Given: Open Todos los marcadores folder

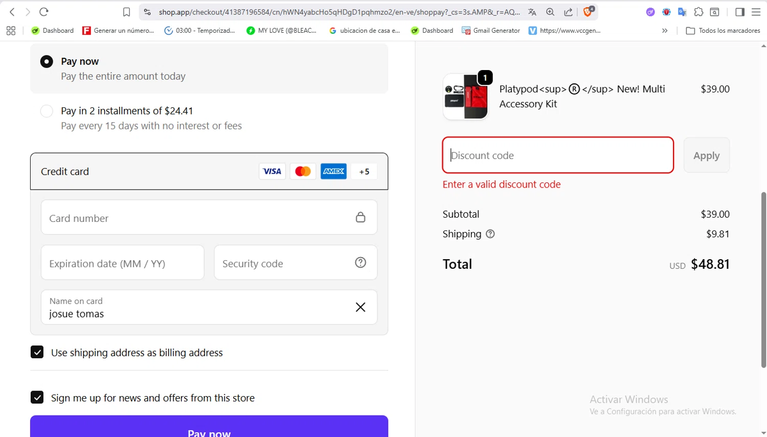Looking at the screenshot, I should tap(723, 31).
